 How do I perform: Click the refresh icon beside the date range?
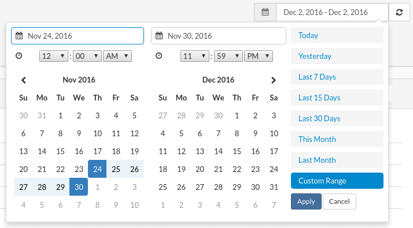click(x=399, y=12)
